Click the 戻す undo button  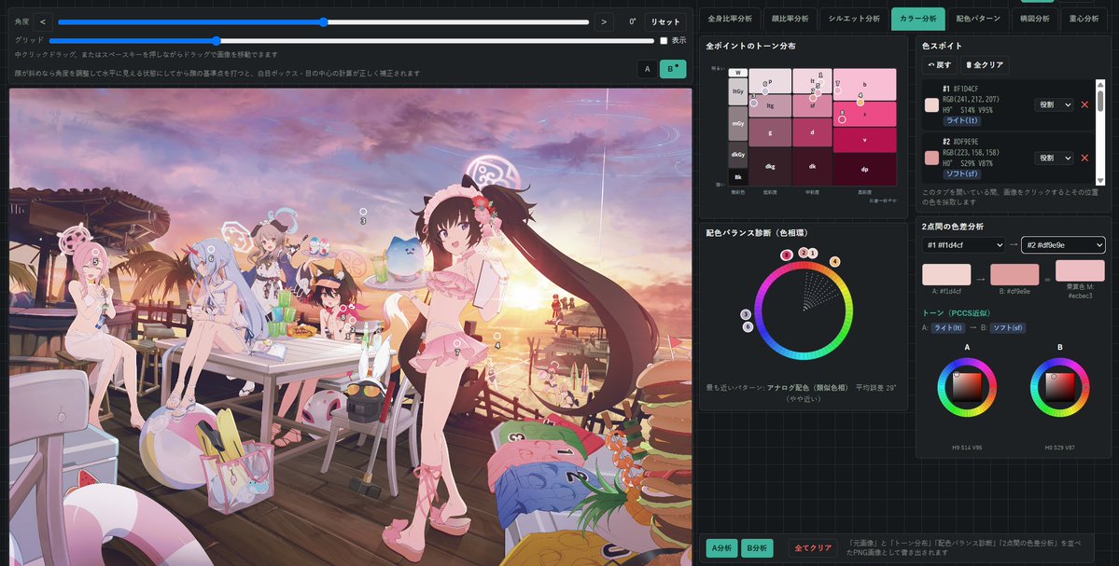(939, 65)
